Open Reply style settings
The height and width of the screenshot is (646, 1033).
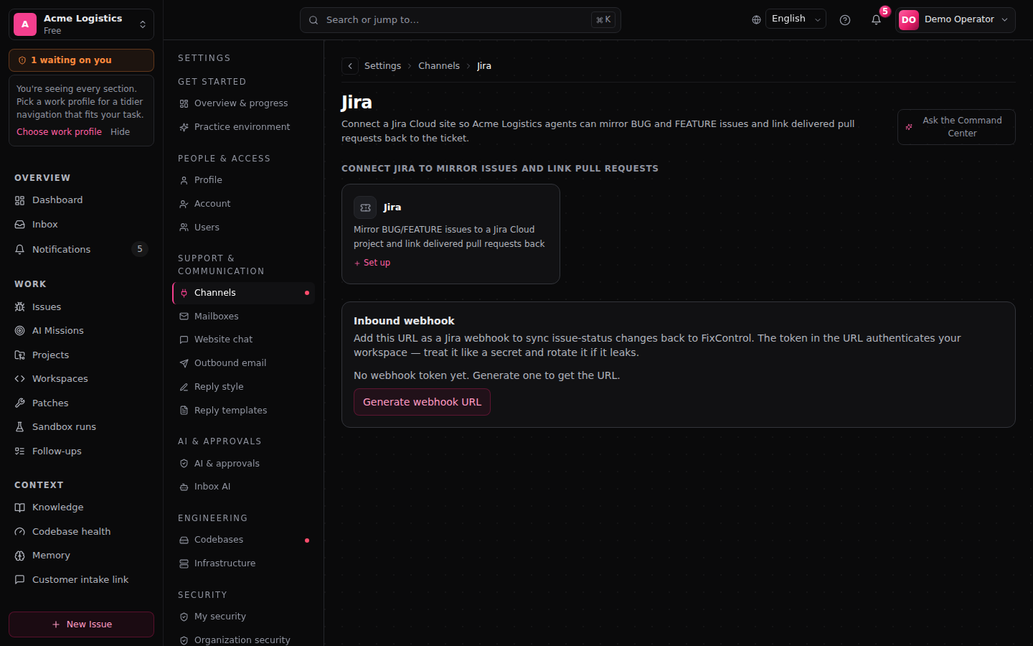tap(243, 387)
